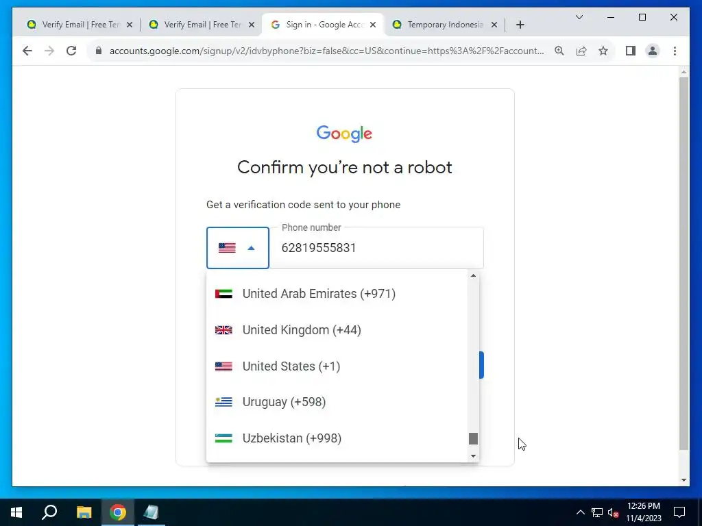Click the Phone number input field

tap(376, 248)
